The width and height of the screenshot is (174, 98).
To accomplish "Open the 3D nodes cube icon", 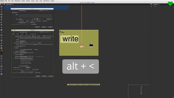I will pyautogui.click(x=1, y=30).
